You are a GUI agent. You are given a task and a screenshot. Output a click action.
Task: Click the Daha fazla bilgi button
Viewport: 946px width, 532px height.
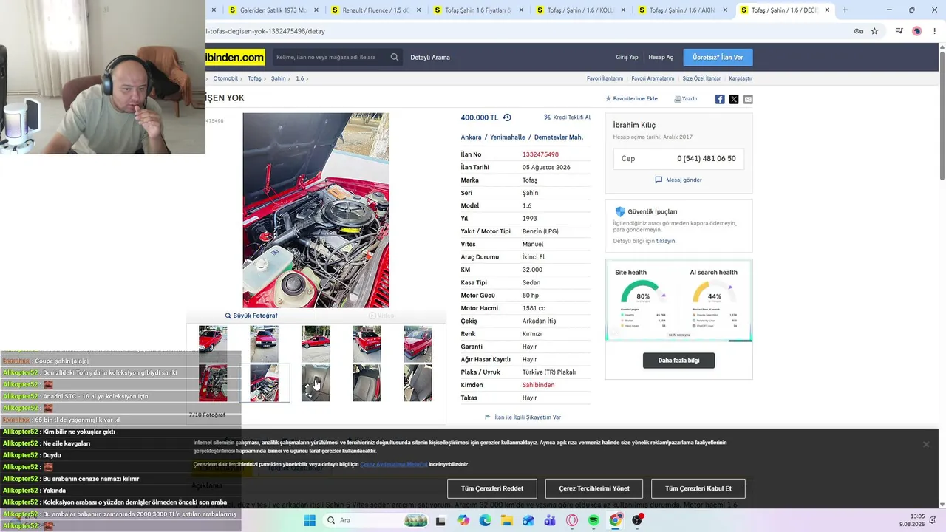(x=678, y=361)
